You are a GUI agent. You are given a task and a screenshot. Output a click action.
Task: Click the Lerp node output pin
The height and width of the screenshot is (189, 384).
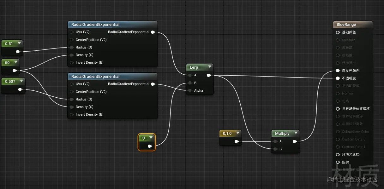[208, 75]
